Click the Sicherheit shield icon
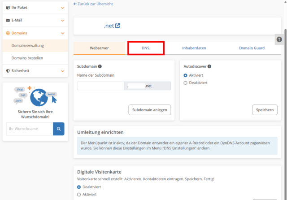 pyautogui.click(x=8, y=71)
